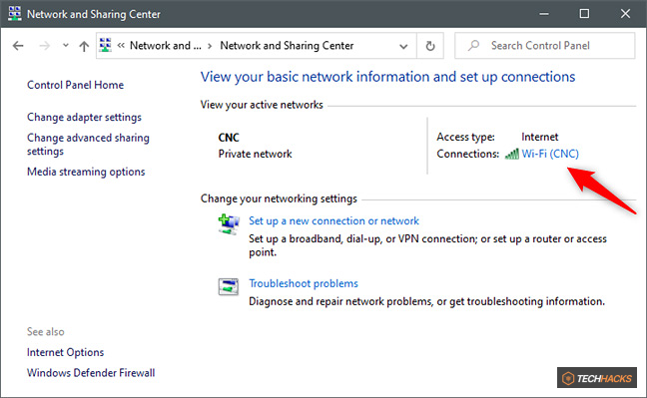Click 'Connections:' label

pyautogui.click(x=468, y=154)
